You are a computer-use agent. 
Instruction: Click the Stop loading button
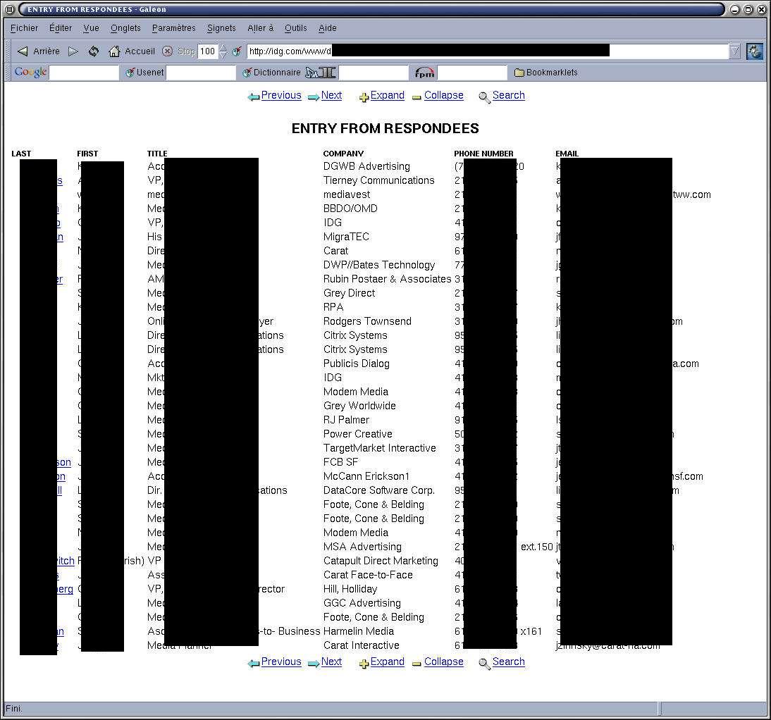pyautogui.click(x=178, y=51)
